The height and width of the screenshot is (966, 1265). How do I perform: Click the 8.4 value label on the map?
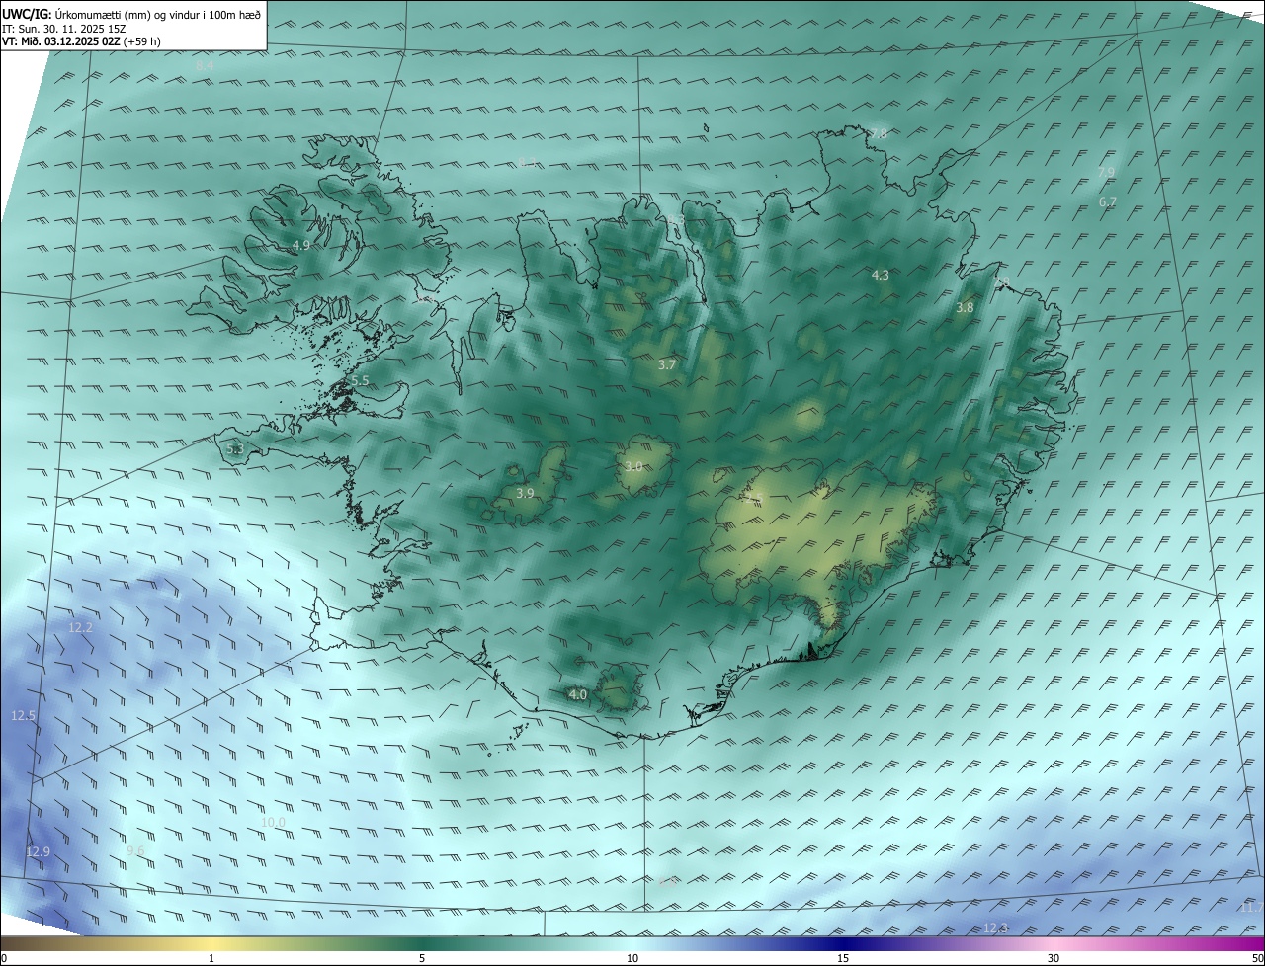click(x=205, y=65)
